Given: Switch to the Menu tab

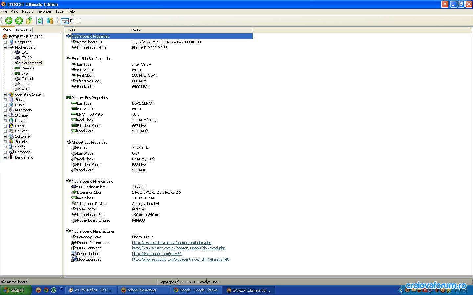Looking at the screenshot, I should 7,29.
